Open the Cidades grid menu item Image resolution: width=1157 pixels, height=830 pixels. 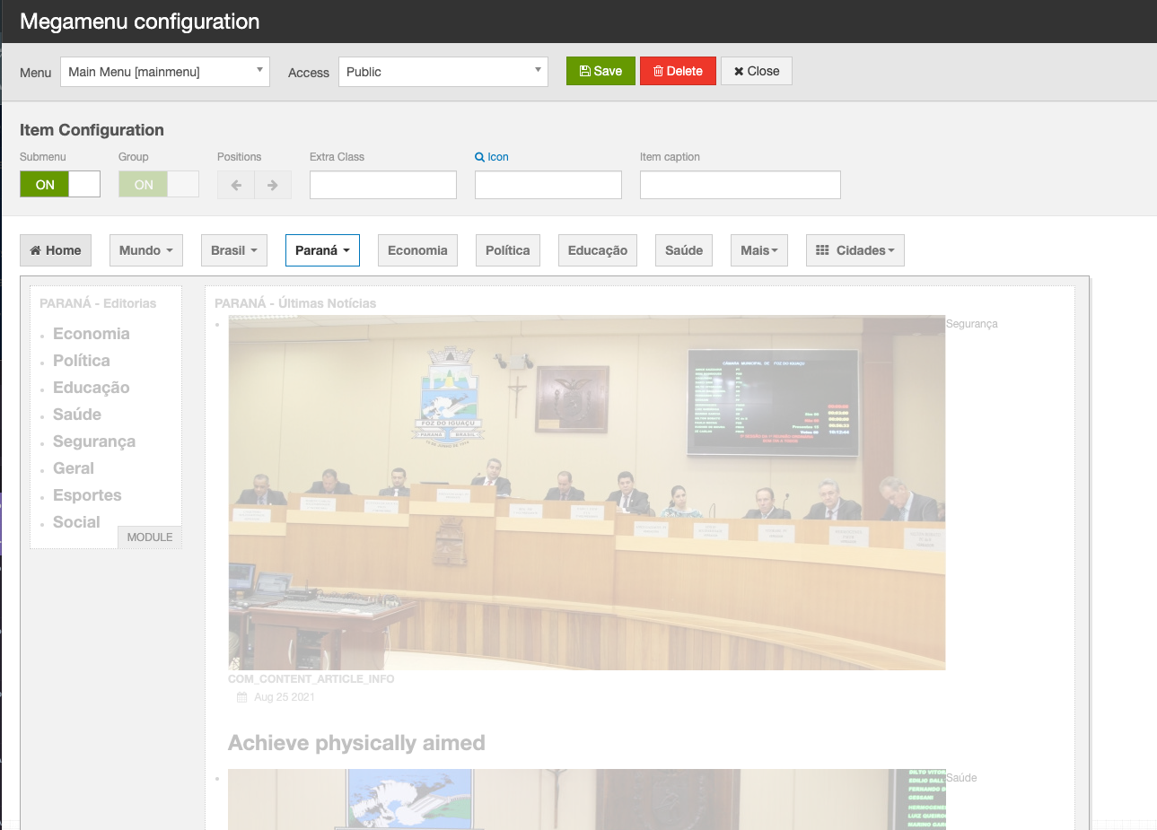click(x=855, y=250)
